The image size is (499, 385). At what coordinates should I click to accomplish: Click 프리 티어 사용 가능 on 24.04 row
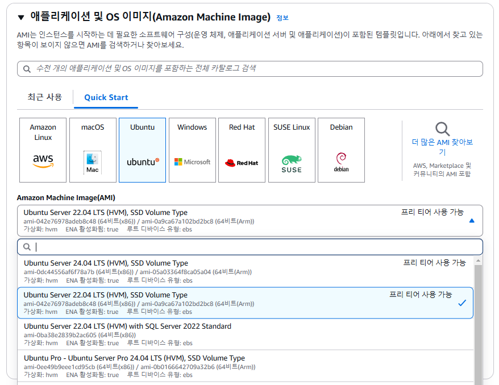tap(434, 263)
